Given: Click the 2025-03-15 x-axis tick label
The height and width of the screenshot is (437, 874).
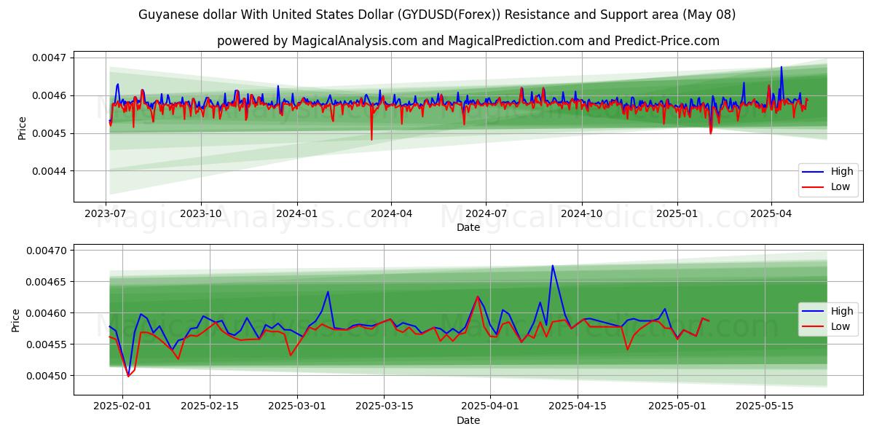Looking at the screenshot, I should 385,406.
